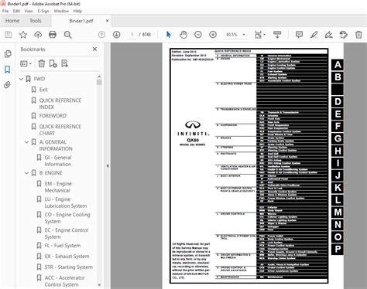Open the Sign document pen icon
Viewport: 367px width, 289px height.
328,35
